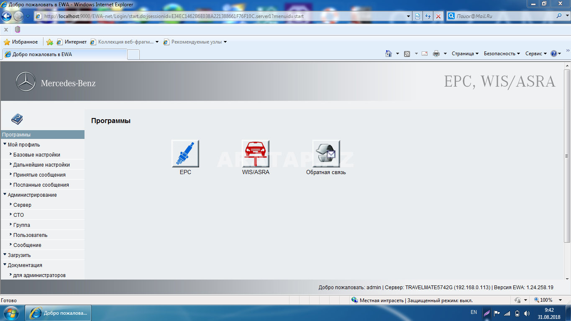Open the address bar history dropdown
Viewport: 571px width, 321px height.
[409, 16]
